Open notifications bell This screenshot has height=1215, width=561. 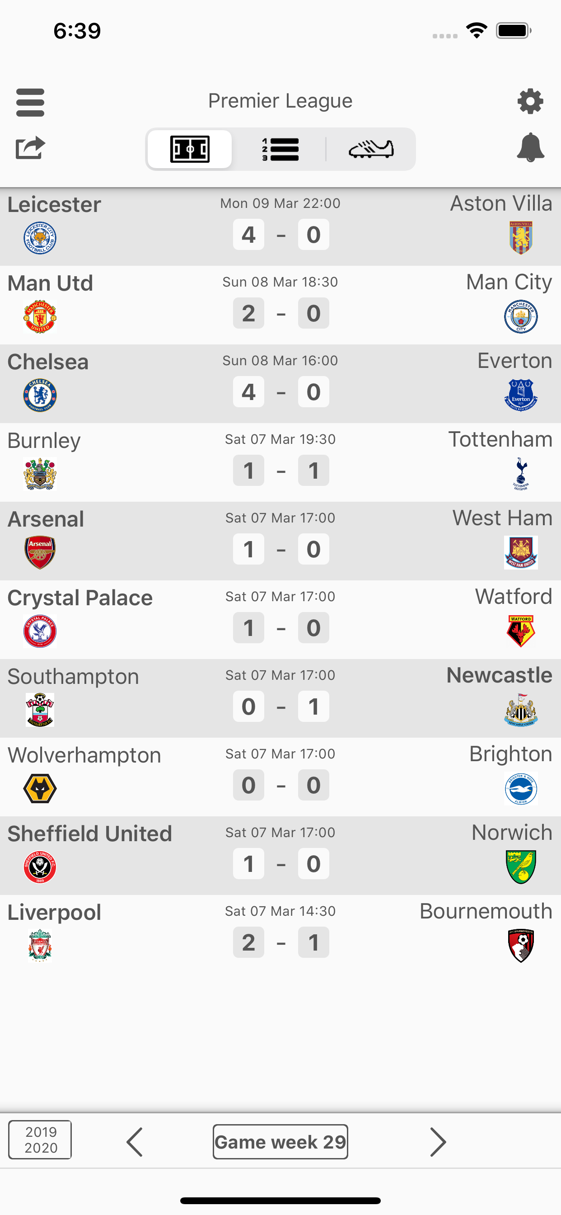point(530,147)
